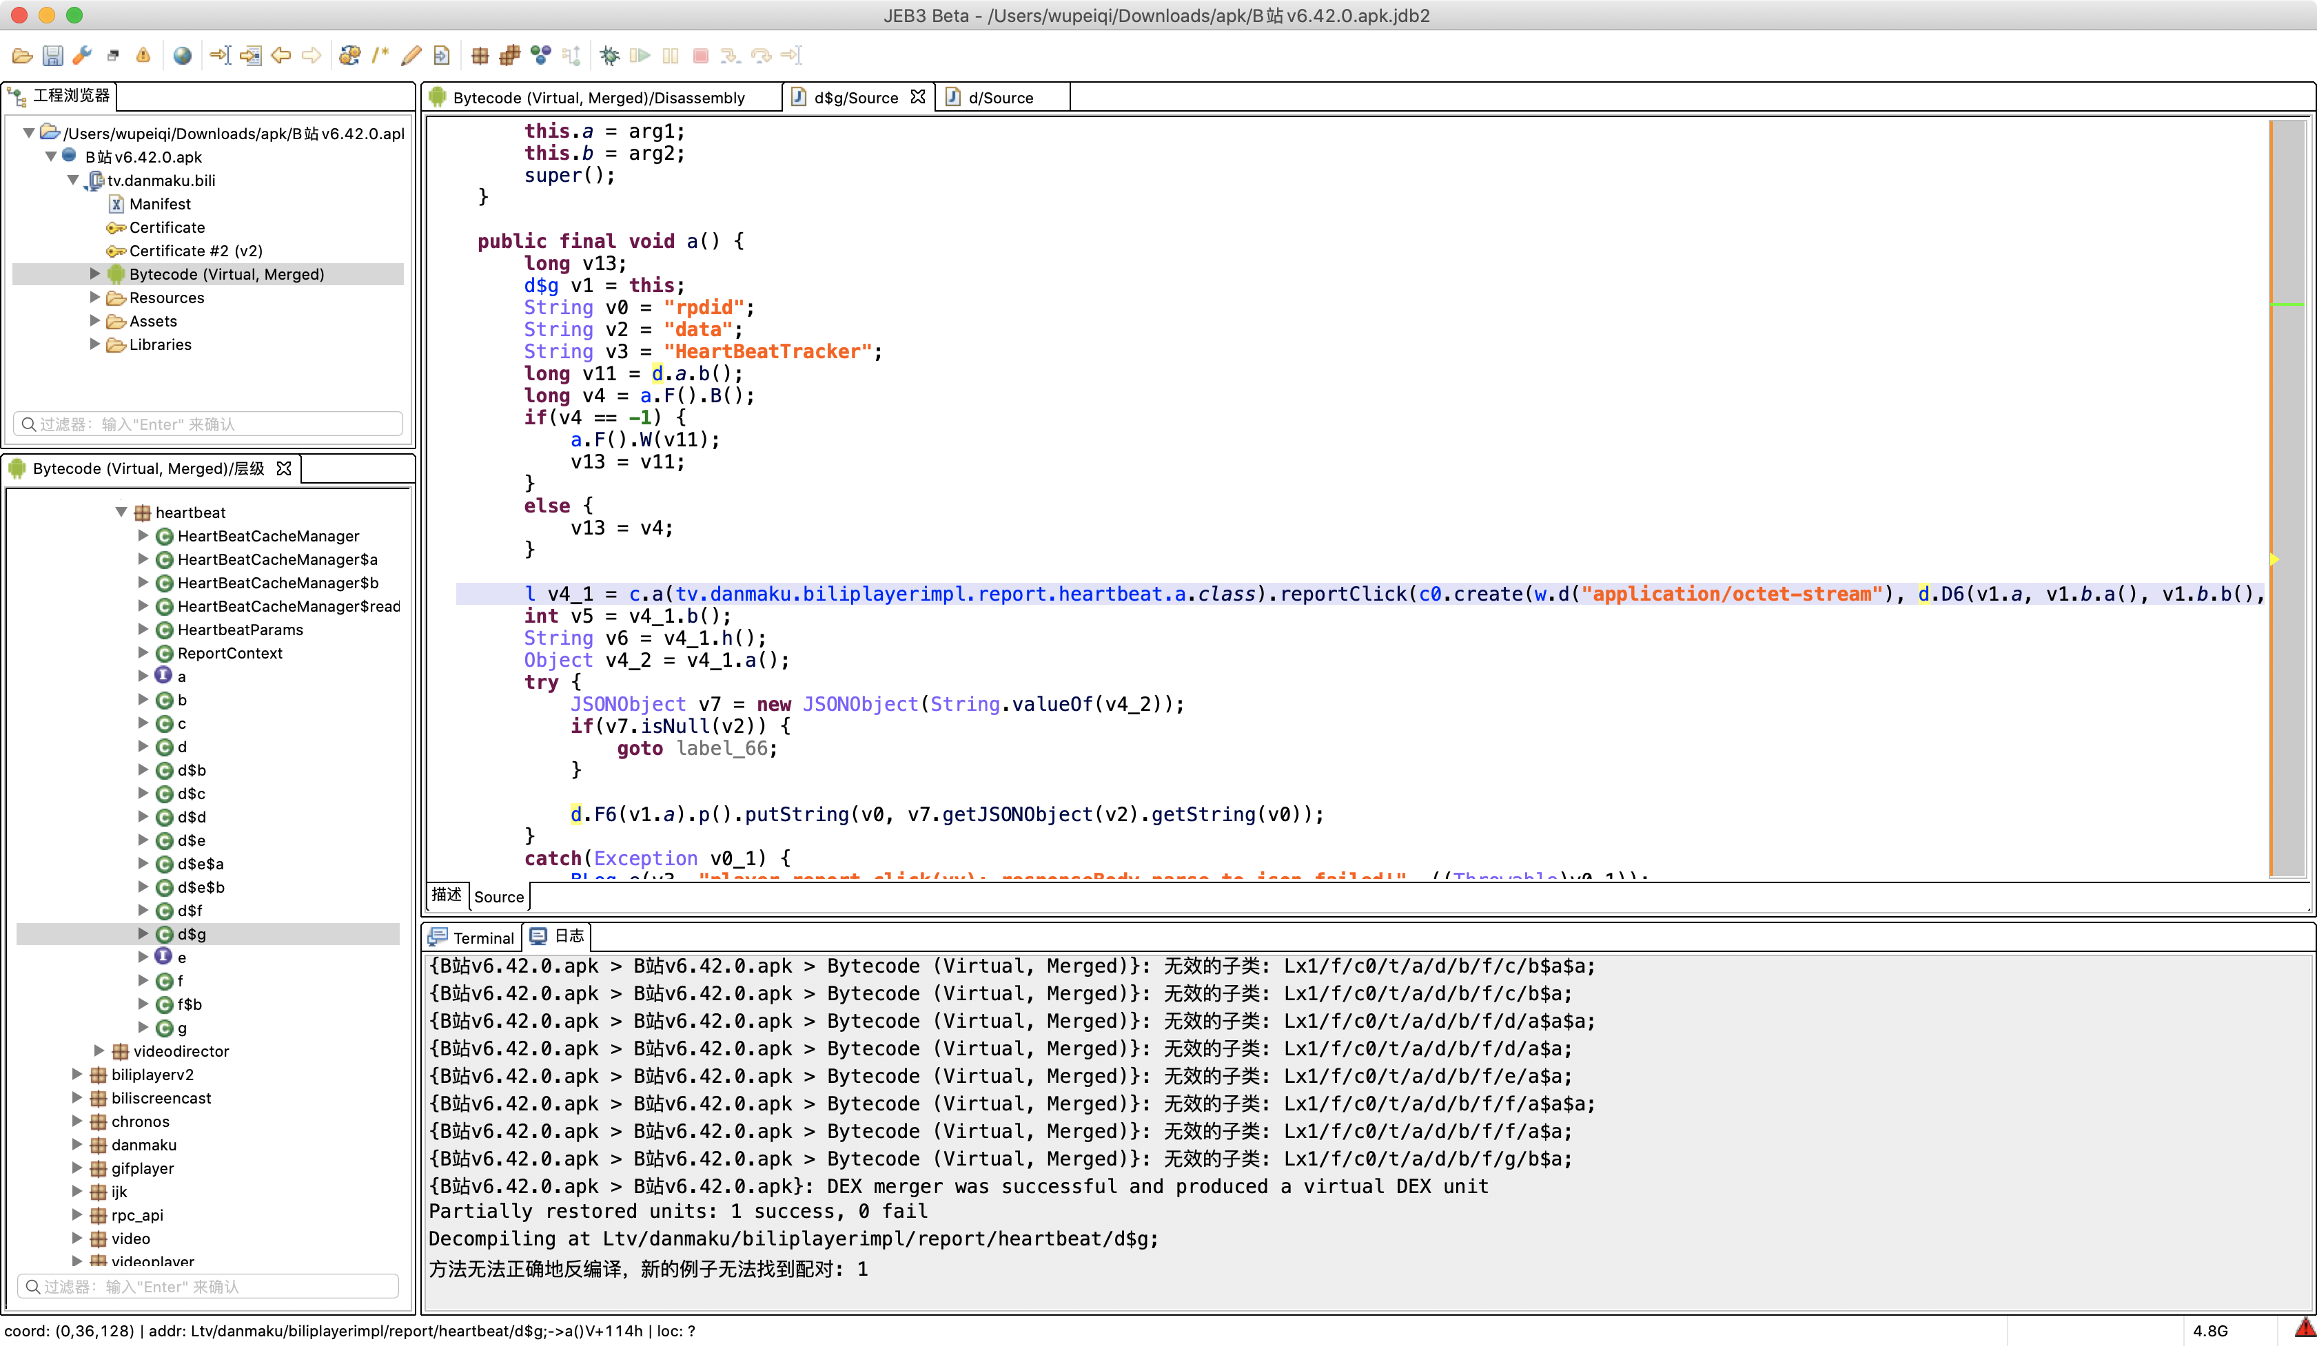Select the Source bottom tab

[499, 897]
